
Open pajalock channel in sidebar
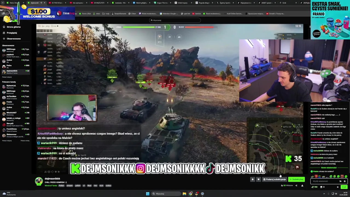[x=16, y=55]
